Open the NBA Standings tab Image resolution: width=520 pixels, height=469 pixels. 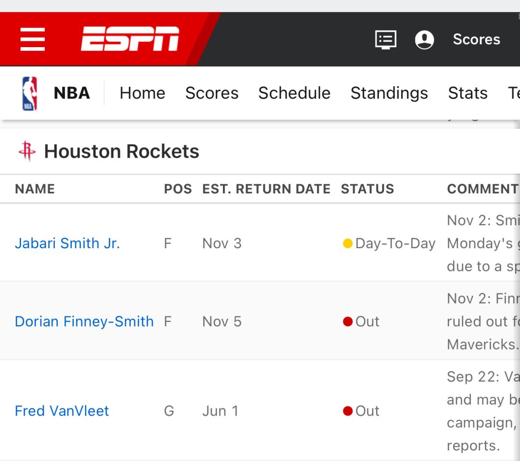click(x=389, y=93)
